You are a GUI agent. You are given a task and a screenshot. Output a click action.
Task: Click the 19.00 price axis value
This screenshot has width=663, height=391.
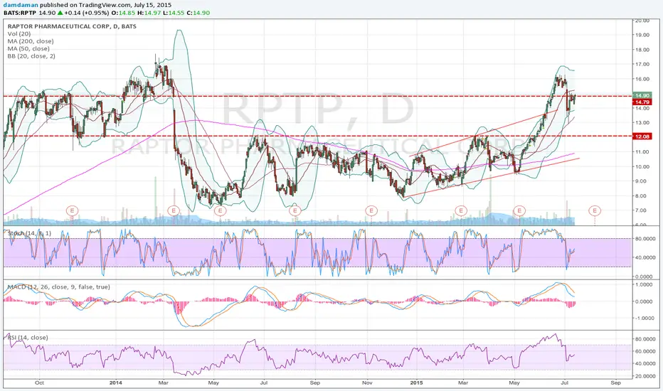pos(642,35)
